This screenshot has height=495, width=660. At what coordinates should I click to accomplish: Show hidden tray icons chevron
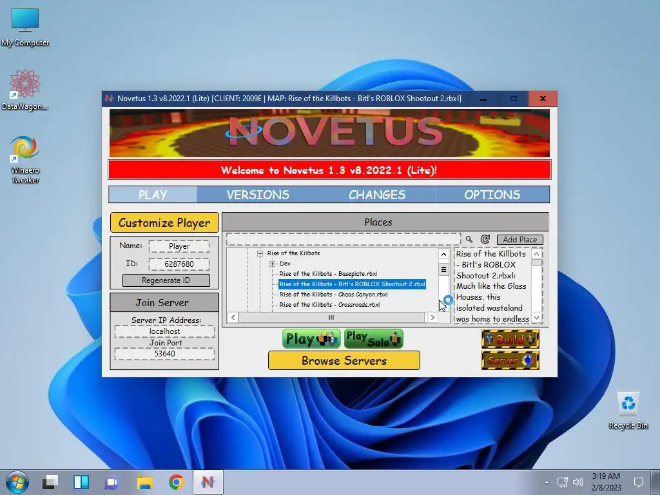(547, 482)
